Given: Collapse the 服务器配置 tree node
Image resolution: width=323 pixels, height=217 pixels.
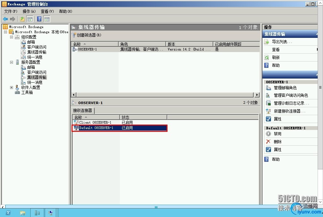Looking at the screenshot, I should (x=12, y=62).
